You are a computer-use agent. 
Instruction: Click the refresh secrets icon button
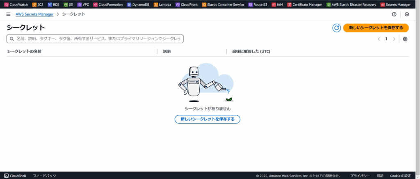click(336, 28)
